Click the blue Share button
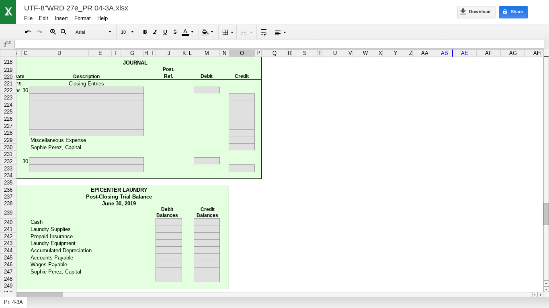 click(513, 12)
